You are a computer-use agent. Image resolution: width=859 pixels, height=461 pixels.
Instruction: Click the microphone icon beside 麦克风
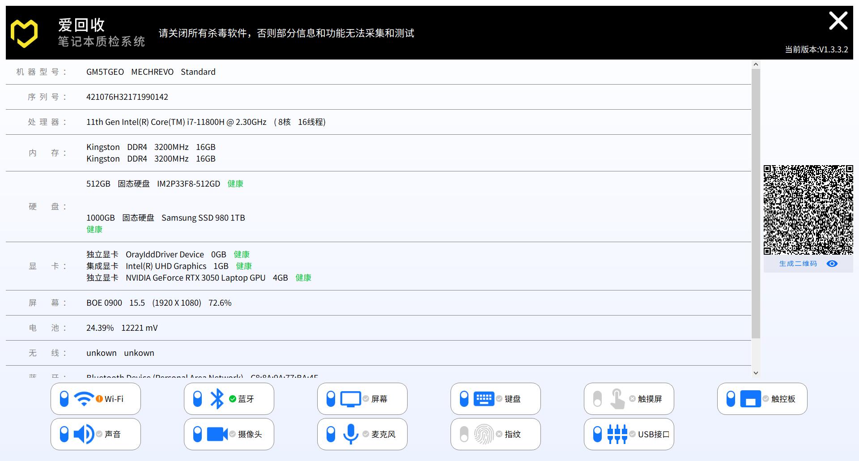(x=351, y=433)
